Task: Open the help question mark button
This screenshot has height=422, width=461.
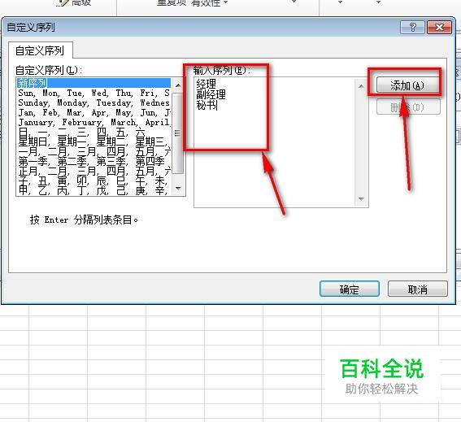Action: click(412, 28)
